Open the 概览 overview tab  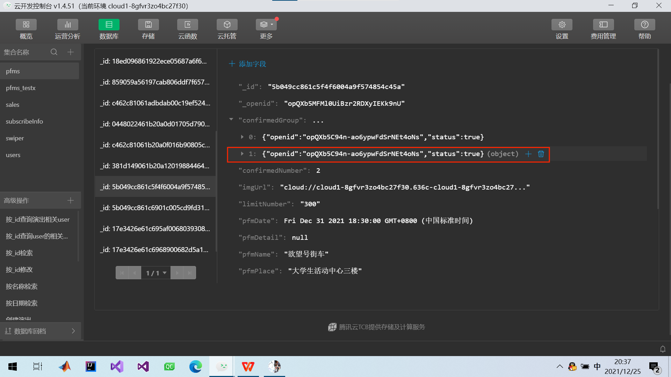pos(26,29)
